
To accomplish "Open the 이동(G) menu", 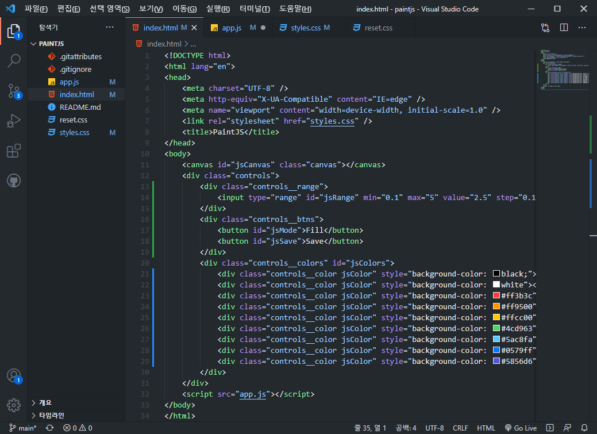I will click(184, 9).
